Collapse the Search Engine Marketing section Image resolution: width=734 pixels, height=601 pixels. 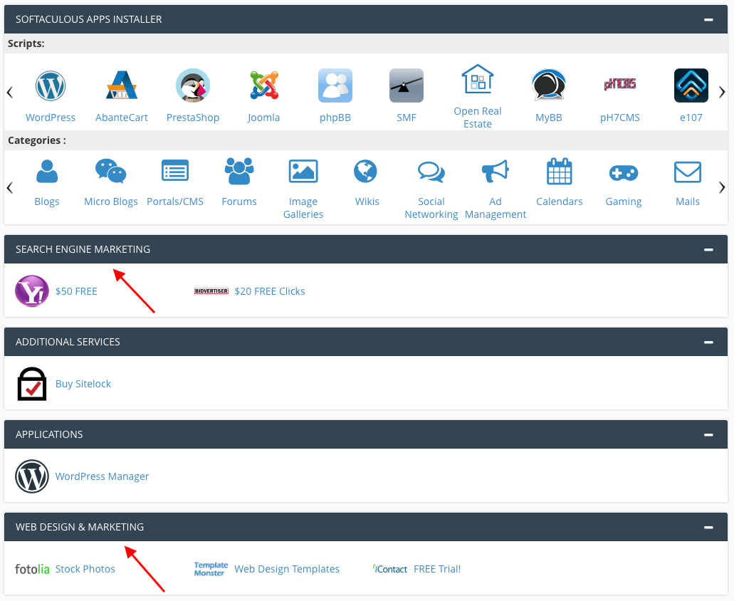pos(708,250)
